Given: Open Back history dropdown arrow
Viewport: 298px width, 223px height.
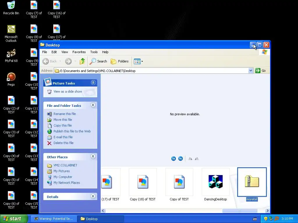Looking at the screenshot, I should tap(60, 61).
